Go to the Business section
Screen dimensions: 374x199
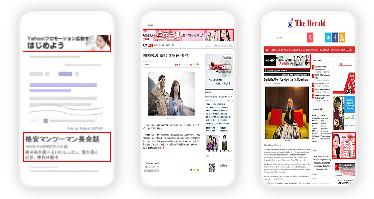click(x=302, y=50)
